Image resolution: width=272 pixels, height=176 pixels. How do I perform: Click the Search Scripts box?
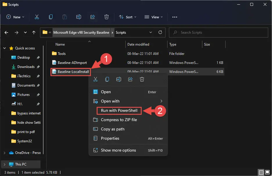[x=219, y=33]
